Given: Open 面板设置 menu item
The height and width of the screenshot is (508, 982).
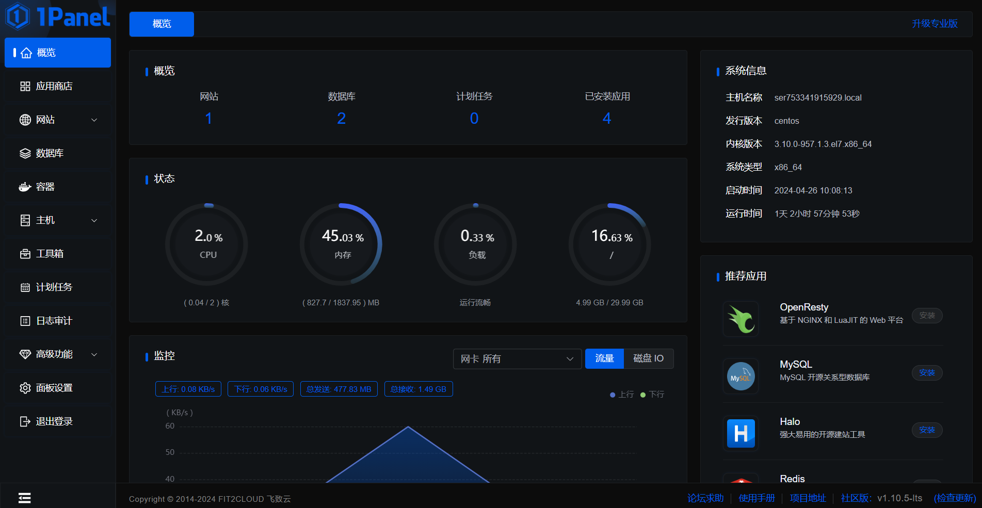Looking at the screenshot, I should tap(58, 388).
